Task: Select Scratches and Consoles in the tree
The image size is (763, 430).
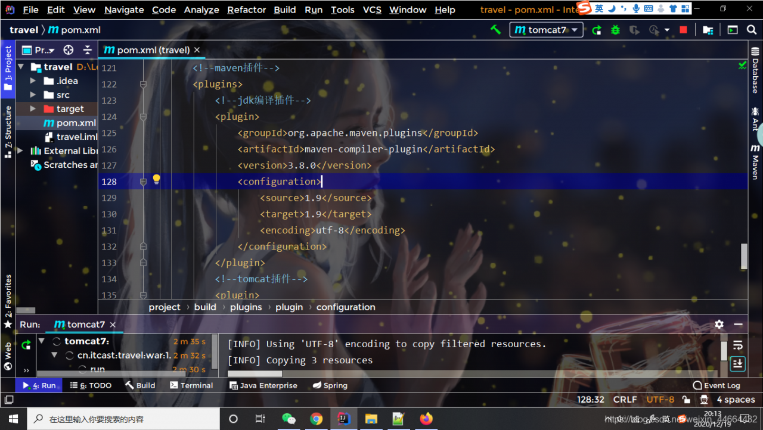Action: (x=64, y=165)
